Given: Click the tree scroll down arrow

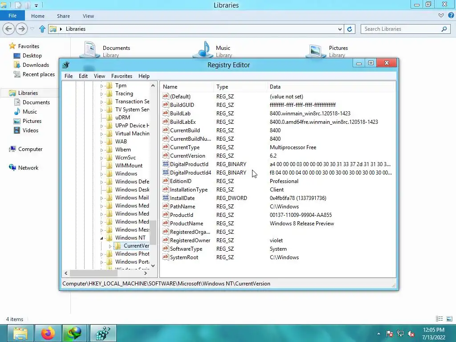Looking at the screenshot, I should tap(153, 265).
